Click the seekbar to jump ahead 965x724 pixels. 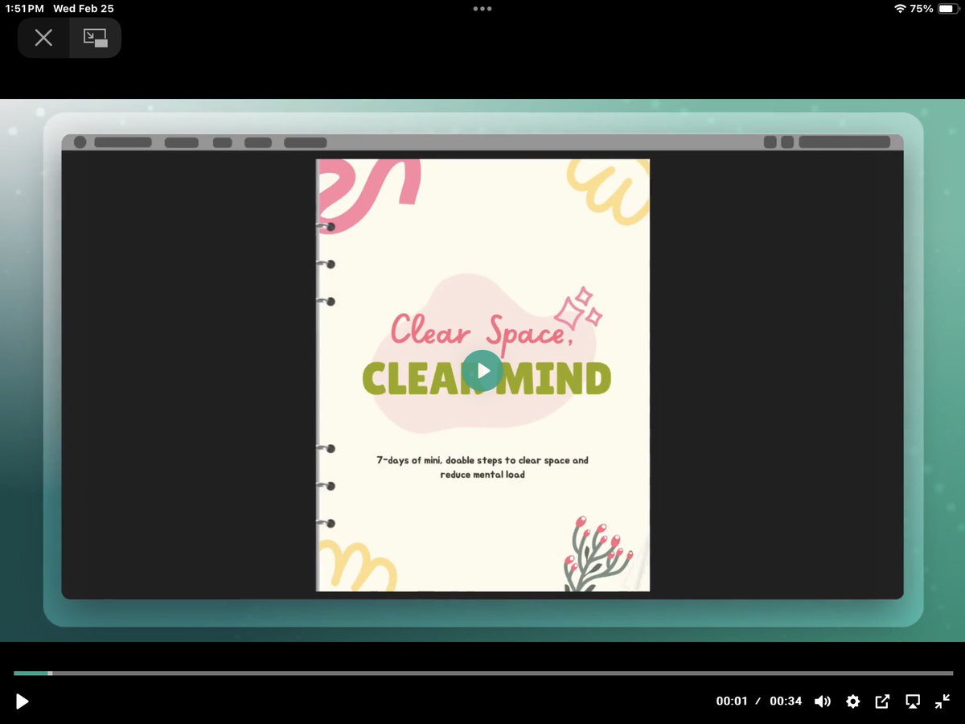pyautogui.click(x=482, y=673)
